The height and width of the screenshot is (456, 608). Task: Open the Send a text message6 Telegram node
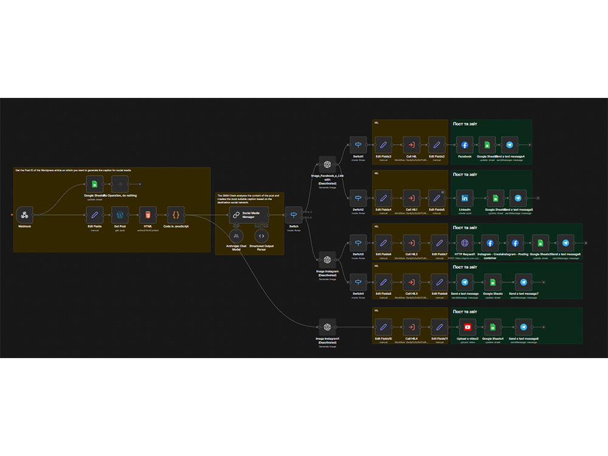(565, 243)
